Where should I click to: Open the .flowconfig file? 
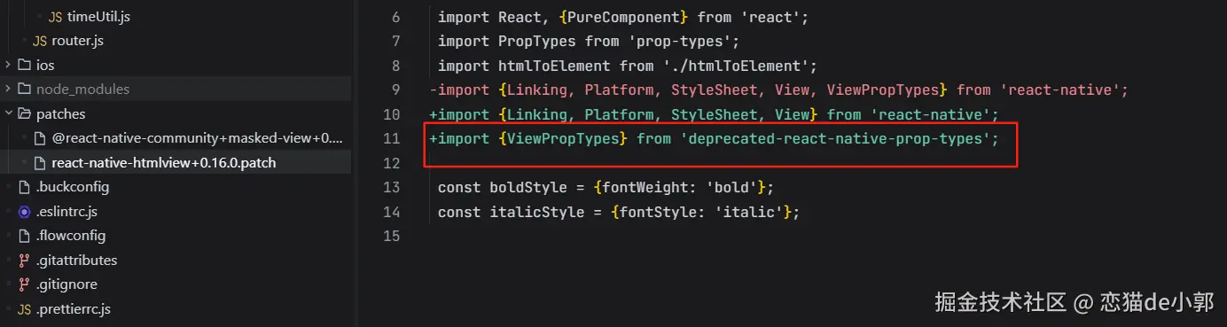pyautogui.click(x=71, y=236)
